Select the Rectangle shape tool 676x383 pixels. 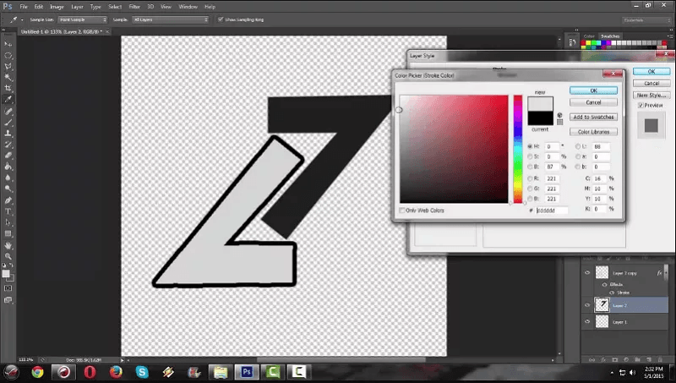click(x=8, y=233)
